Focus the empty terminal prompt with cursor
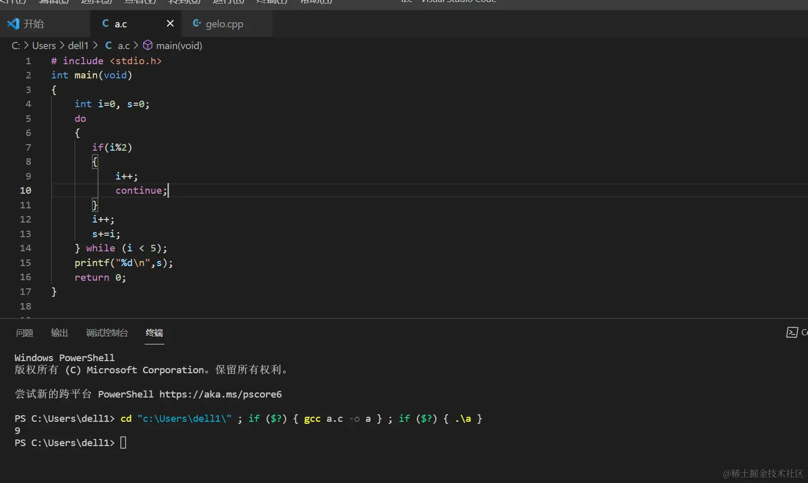 coord(123,443)
